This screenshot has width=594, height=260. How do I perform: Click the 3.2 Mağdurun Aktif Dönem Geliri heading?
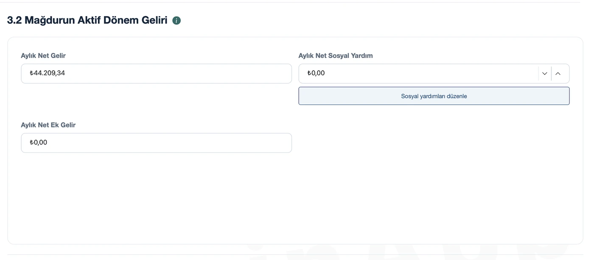click(x=87, y=20)
